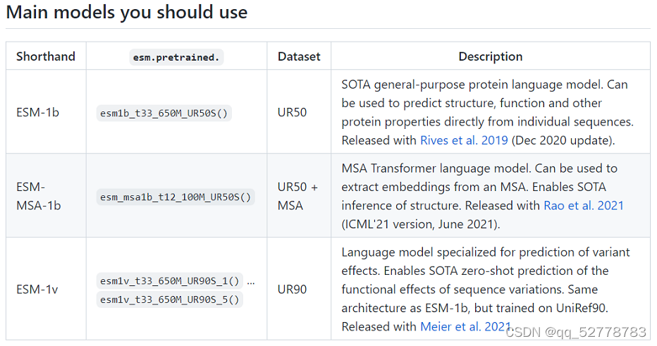Click the esm1b_t33_650M_UR50S() code snippet
The width and height of the screenshot is (657, 346).
coord(164,113)
